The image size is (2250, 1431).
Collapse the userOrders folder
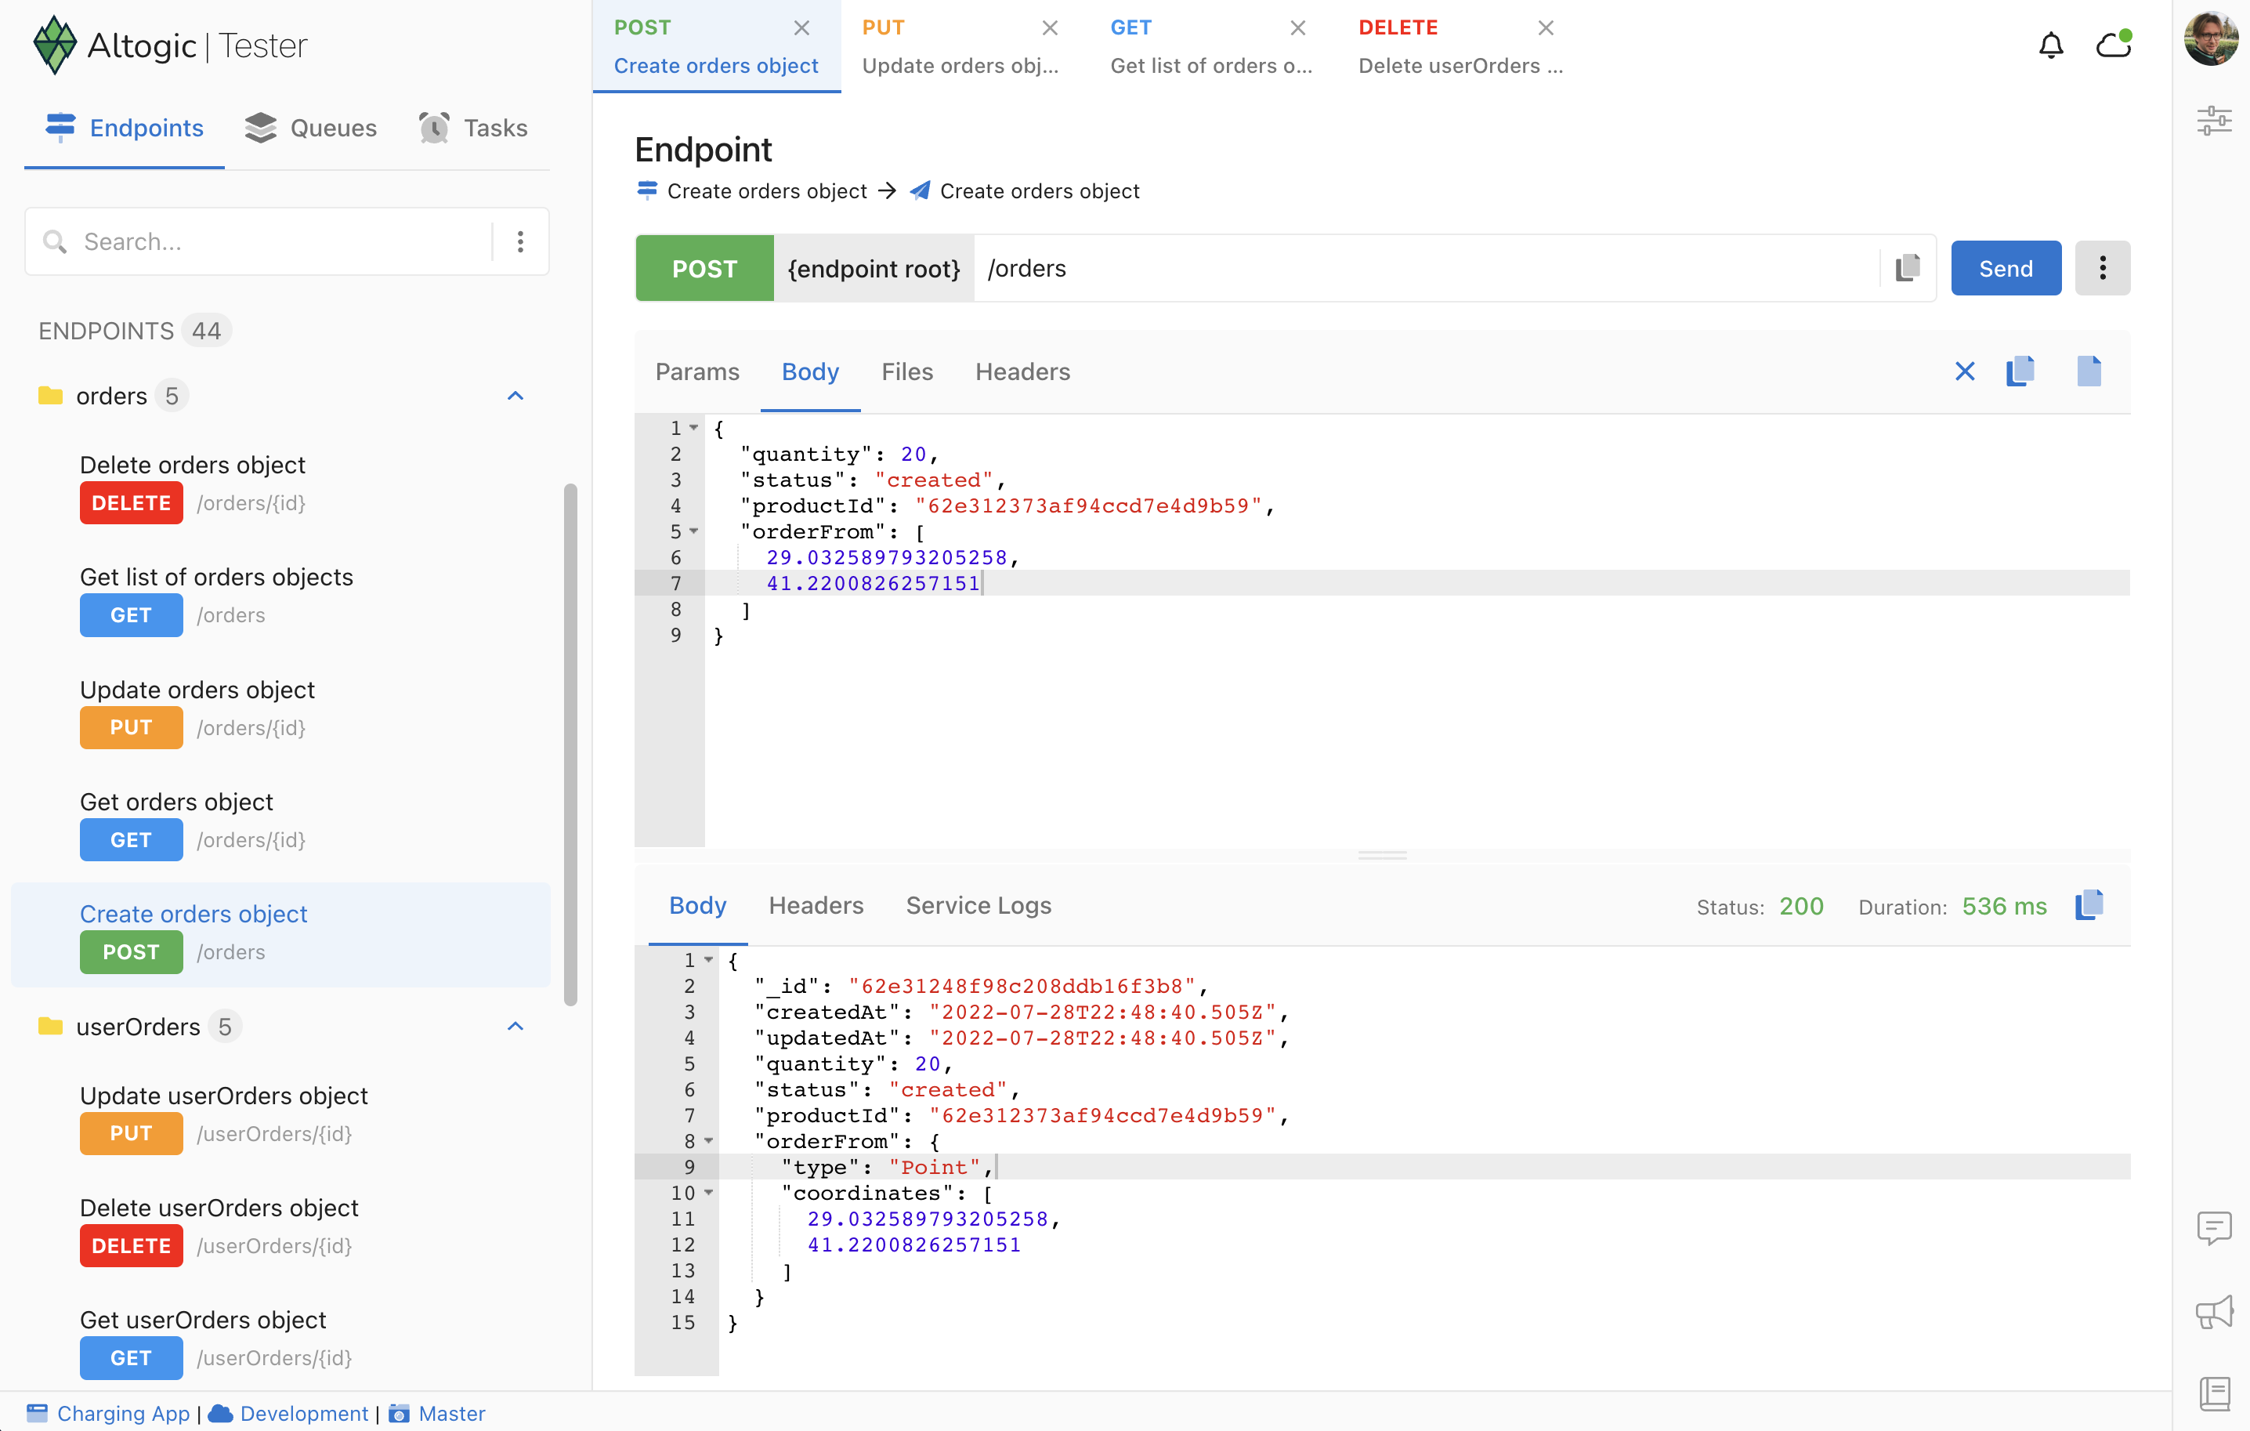(515, 1027)
